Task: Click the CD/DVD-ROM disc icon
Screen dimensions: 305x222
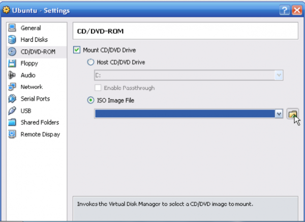Action: (12, 51)
